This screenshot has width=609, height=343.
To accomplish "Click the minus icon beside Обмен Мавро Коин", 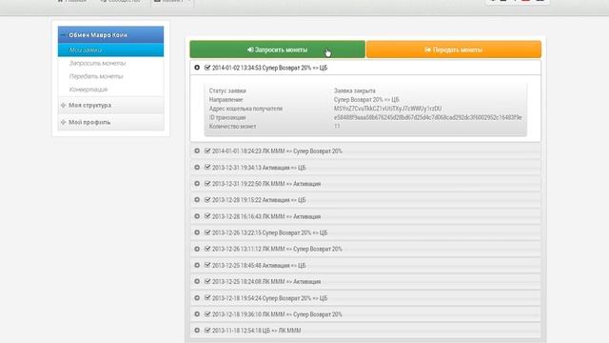I will coord(64,35).
